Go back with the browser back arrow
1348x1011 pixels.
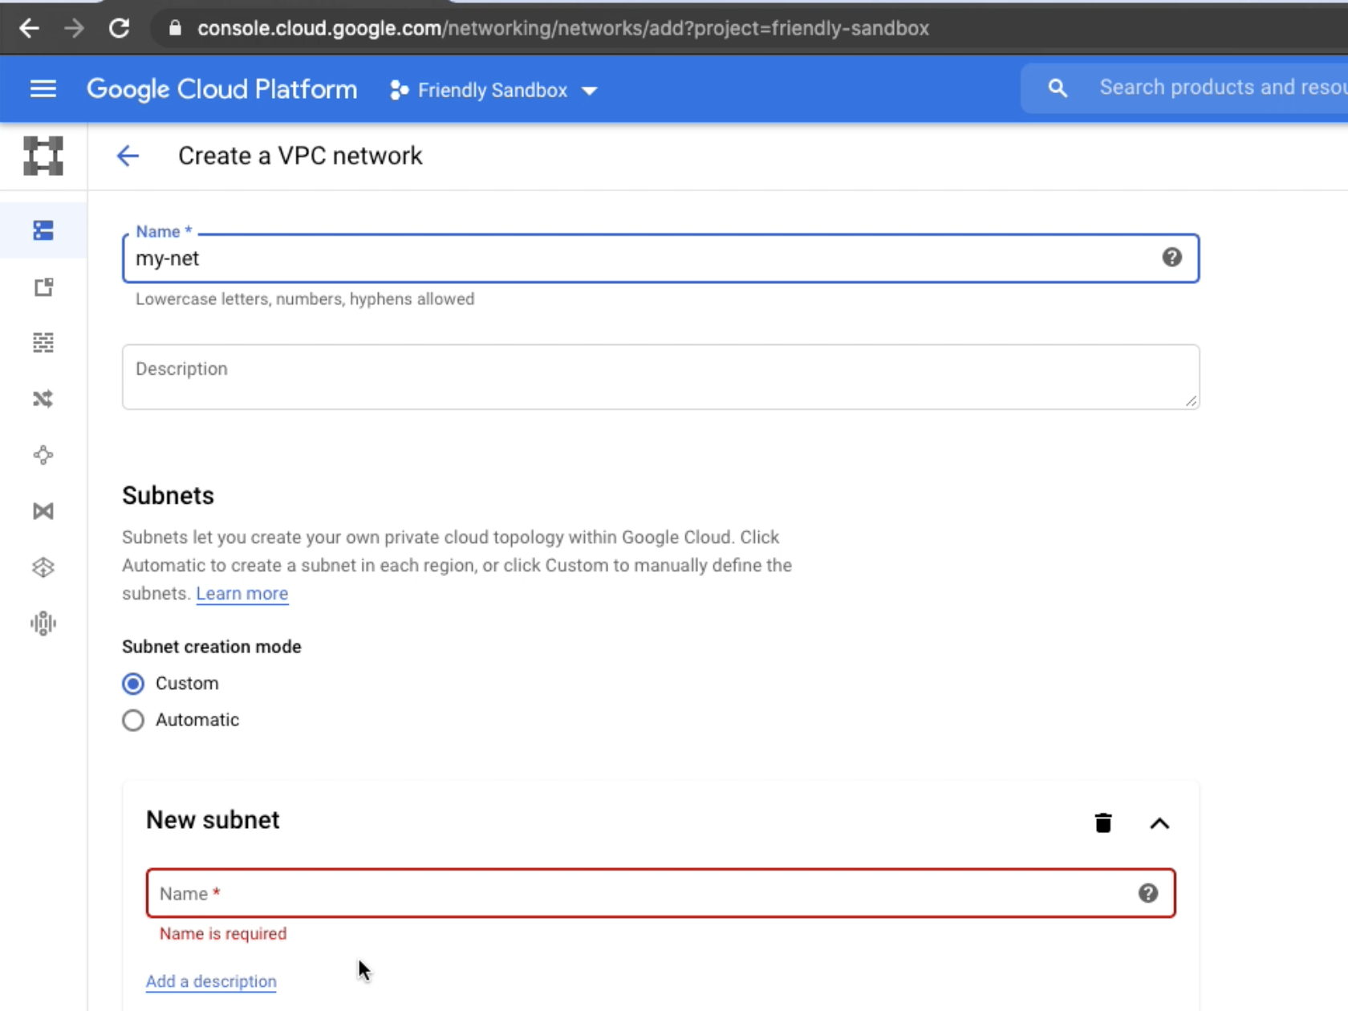30,29
